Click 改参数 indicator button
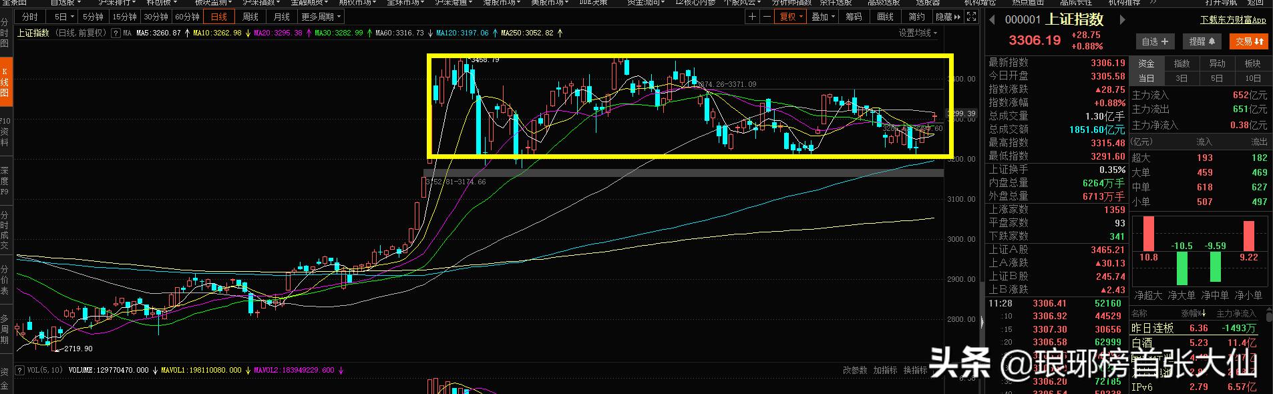1273x394 pixels. 855,369
